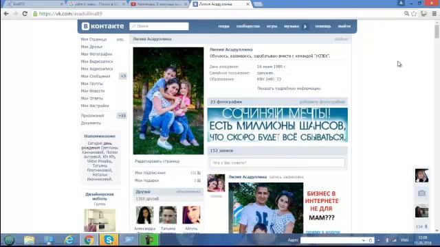Open Моя Страница in left menu
This screenshot has width=440, height=247.
[x=93, y=40]
